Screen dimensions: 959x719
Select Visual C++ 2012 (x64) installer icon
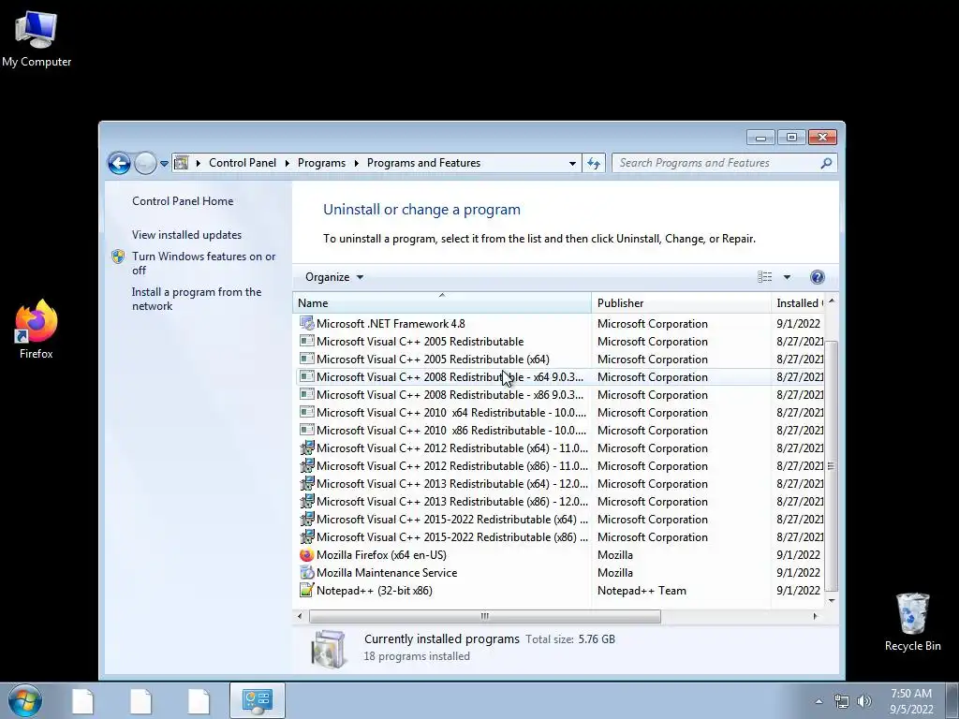pos(306,448)
